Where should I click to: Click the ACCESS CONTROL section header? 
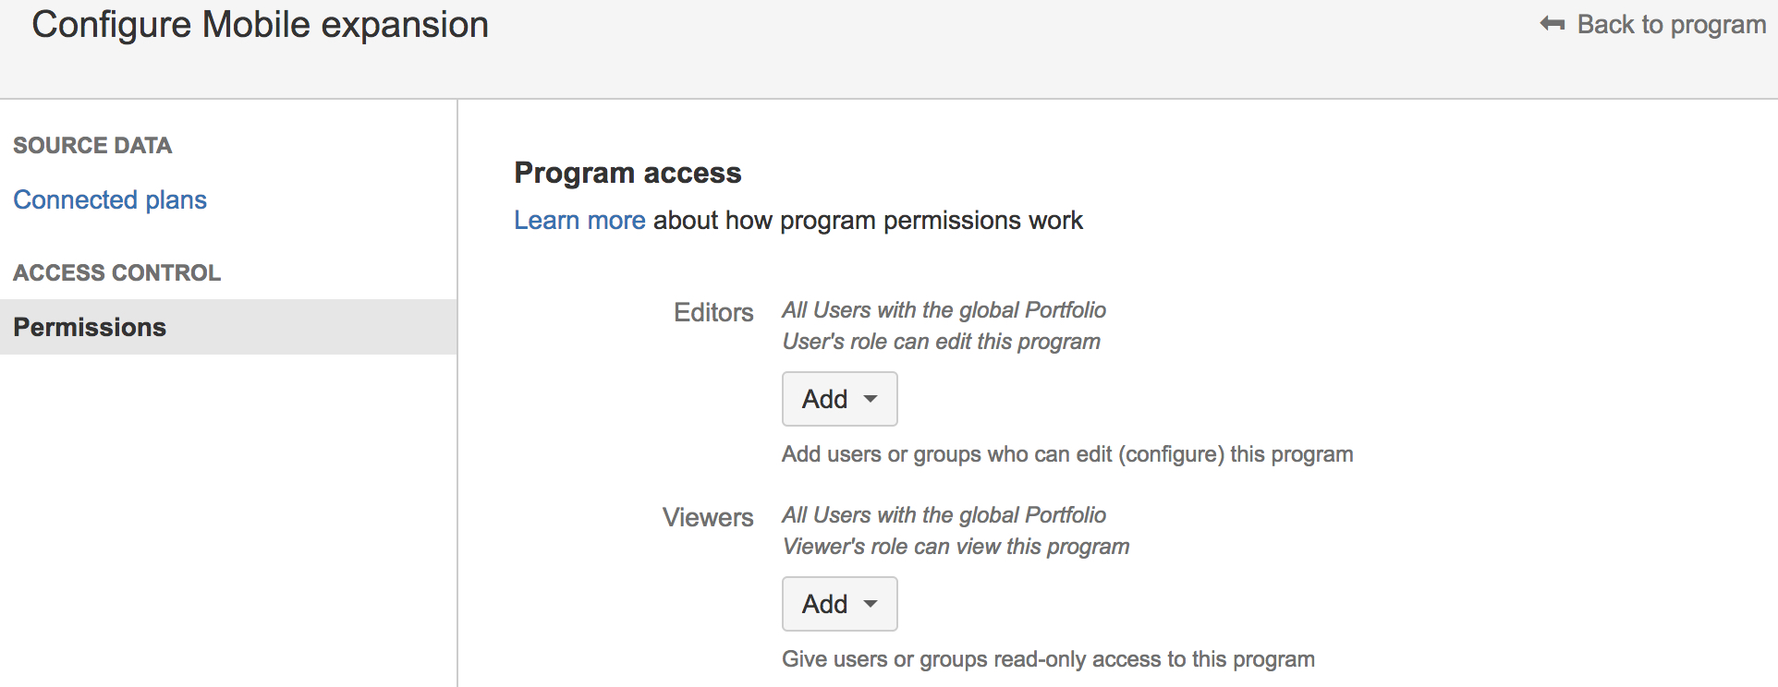(117, 272)
